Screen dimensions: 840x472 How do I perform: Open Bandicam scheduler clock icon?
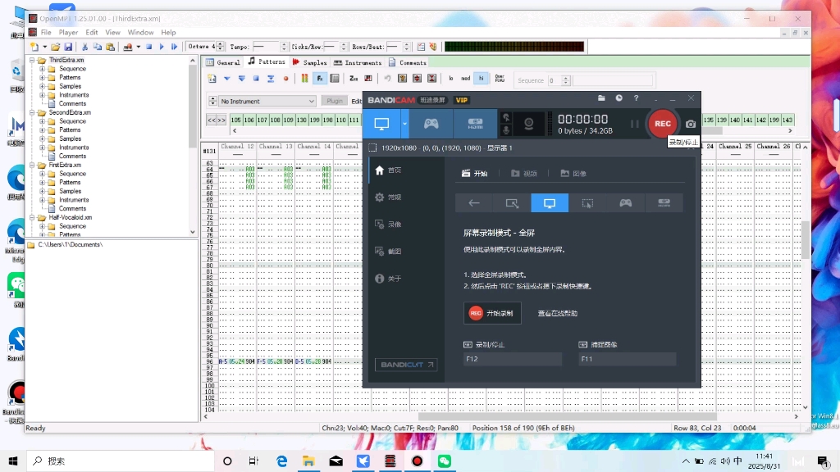coord(619,98)
